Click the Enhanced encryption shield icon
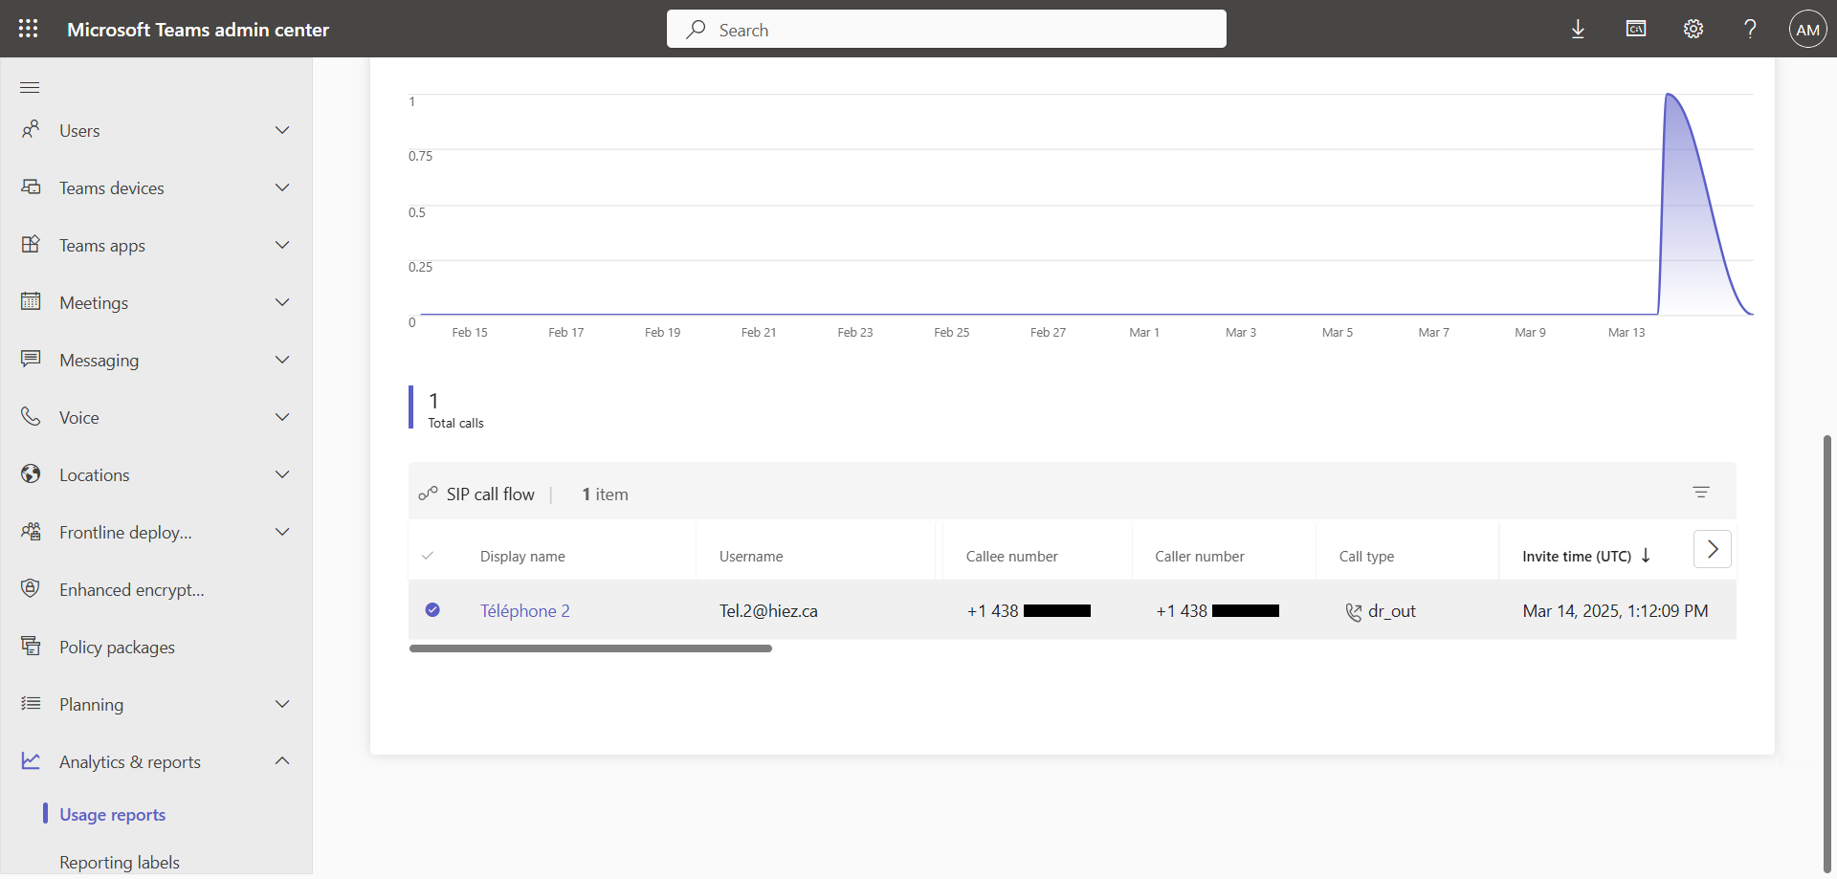Image resolution: width=1837 pixels, height=879 pixels. point(31,588)
